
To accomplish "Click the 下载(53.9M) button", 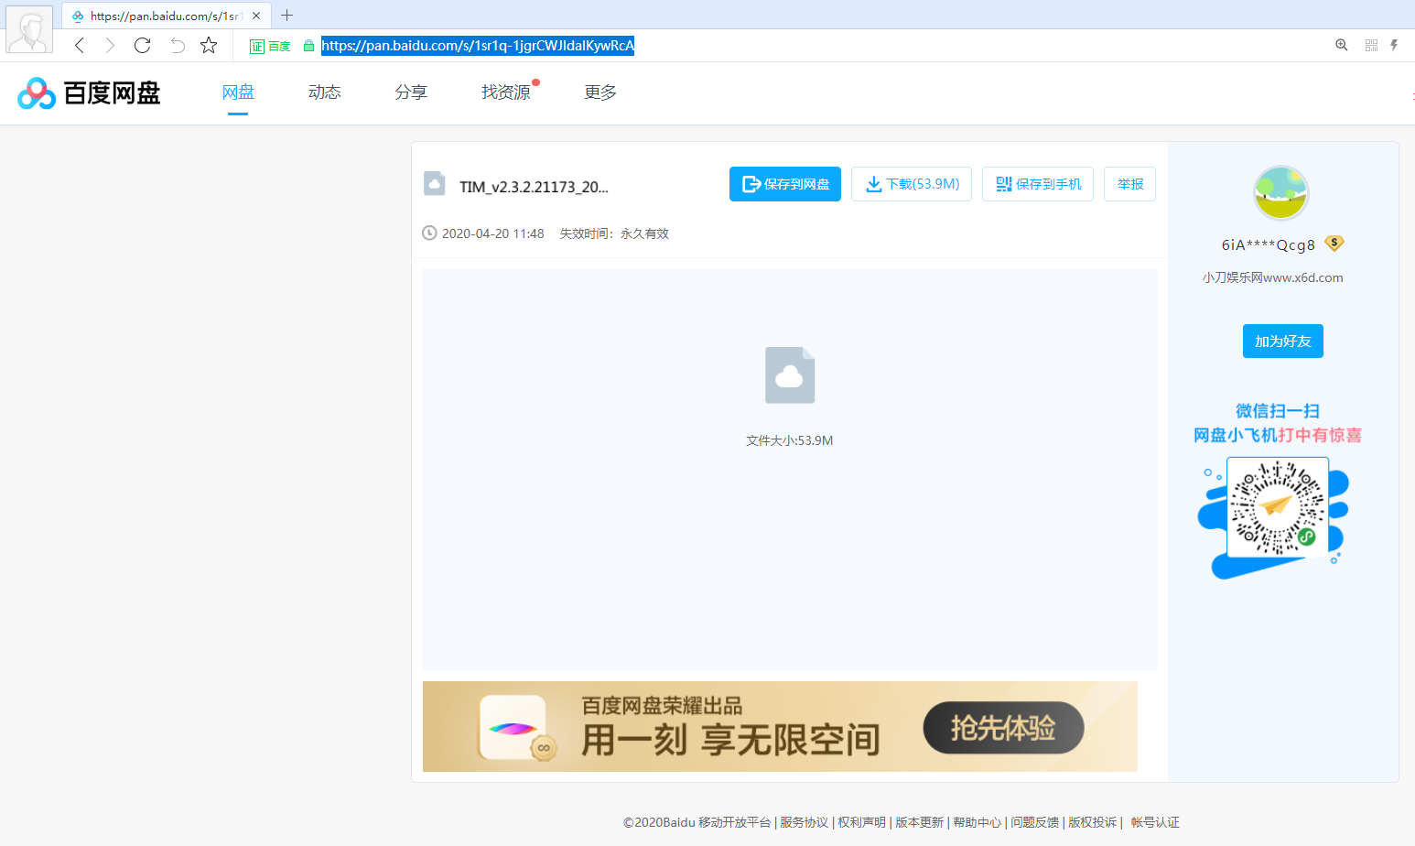I will pyautogui.click(x=912, y=184).
